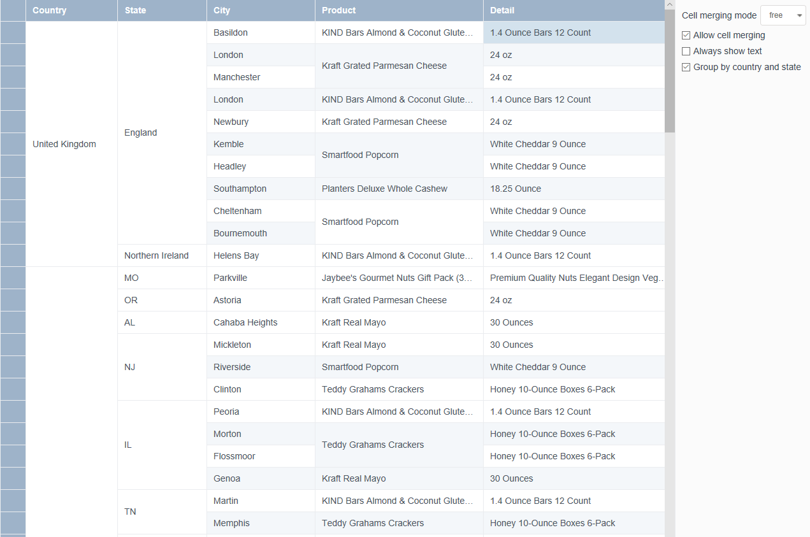Click the Martin city cell
This screenshot has width=810, height=537.
(261, 501)
